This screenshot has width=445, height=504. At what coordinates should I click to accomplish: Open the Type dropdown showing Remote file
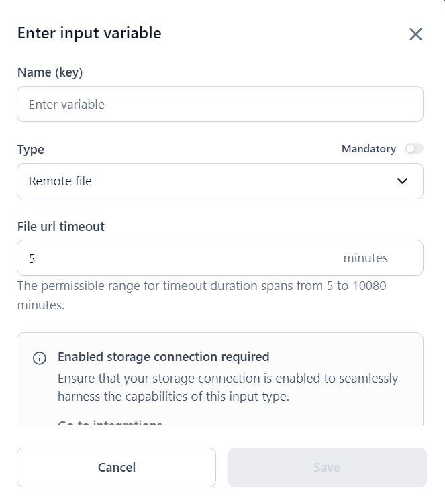click(x=219, y=181)
